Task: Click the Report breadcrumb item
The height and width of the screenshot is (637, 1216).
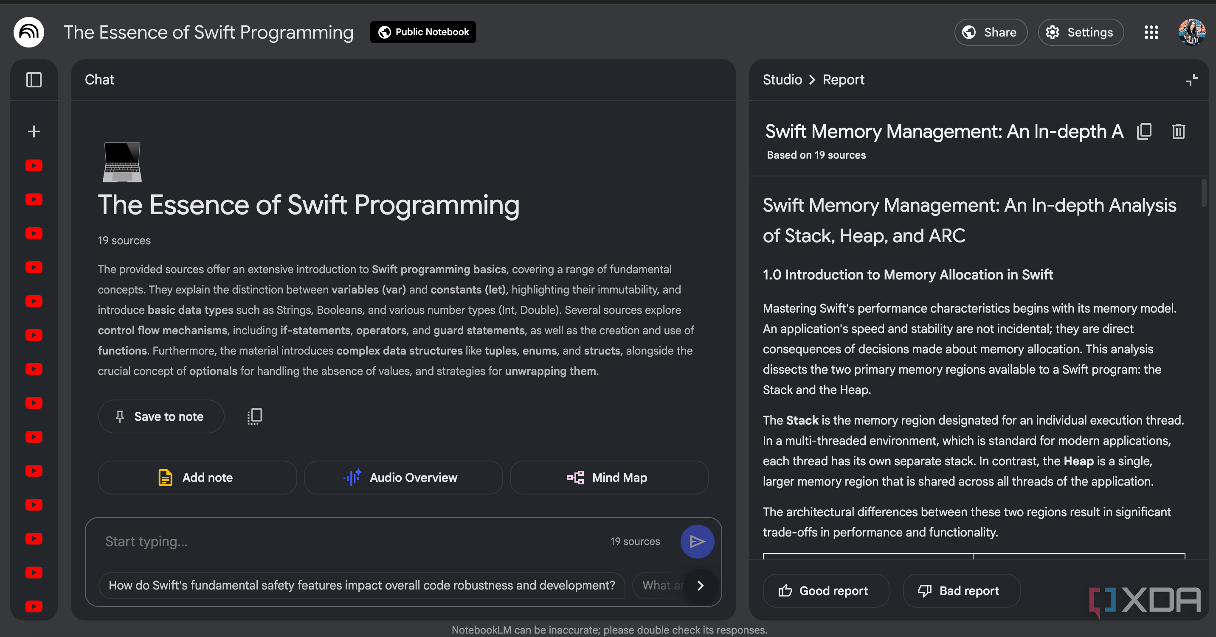Action: (x=843, y=80)
